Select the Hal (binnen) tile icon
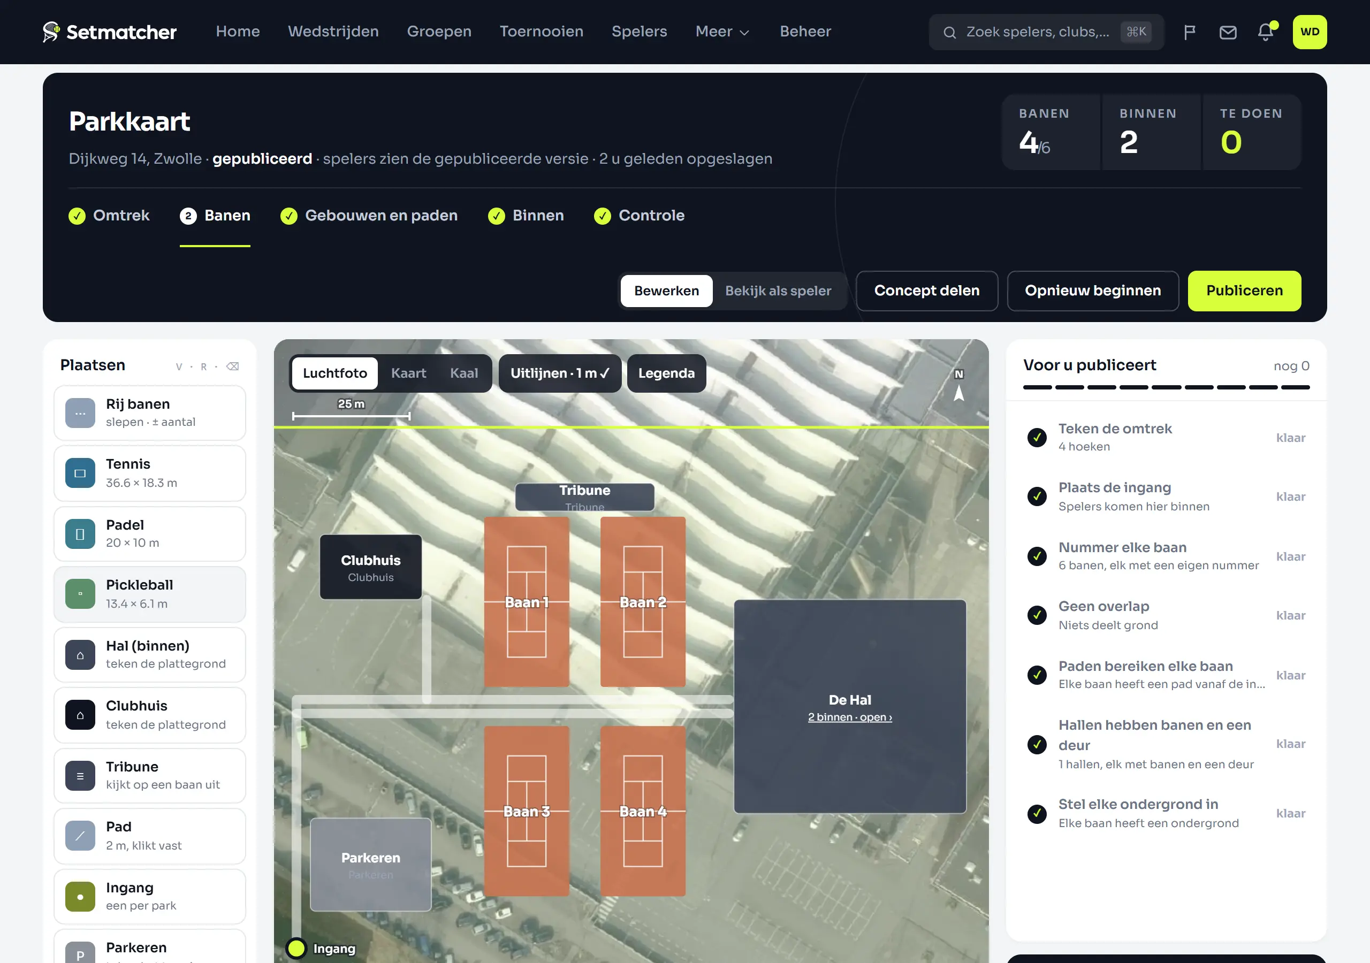This screenshot has height=963, width=1370. (x=80, y=654)
